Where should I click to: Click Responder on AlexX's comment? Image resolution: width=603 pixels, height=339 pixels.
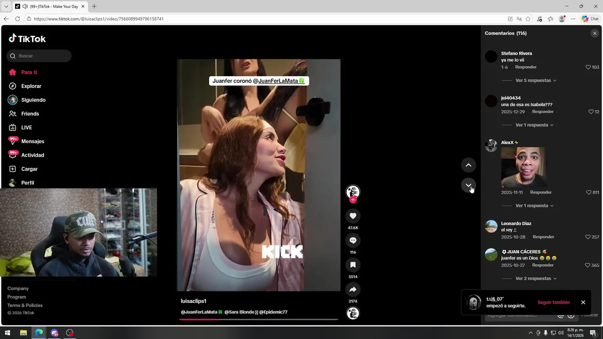pyautogui.click(x=541, y=192)
